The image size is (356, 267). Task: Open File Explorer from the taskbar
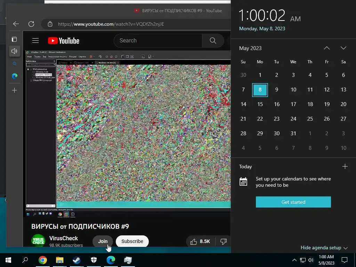60,260
